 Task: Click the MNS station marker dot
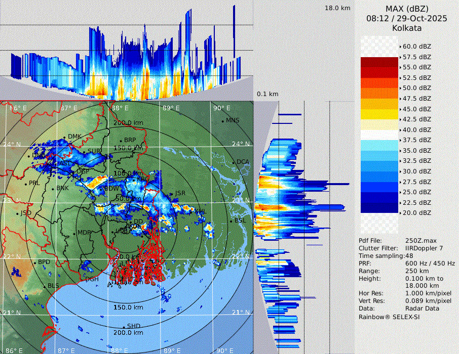pyautogui.click(x=223, y=121)
